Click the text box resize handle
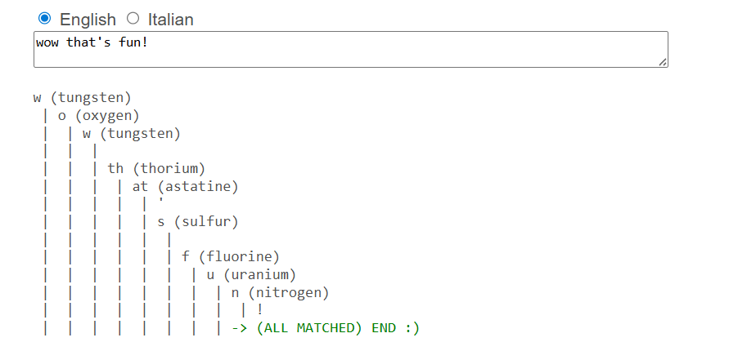 (x=663, y=62)
